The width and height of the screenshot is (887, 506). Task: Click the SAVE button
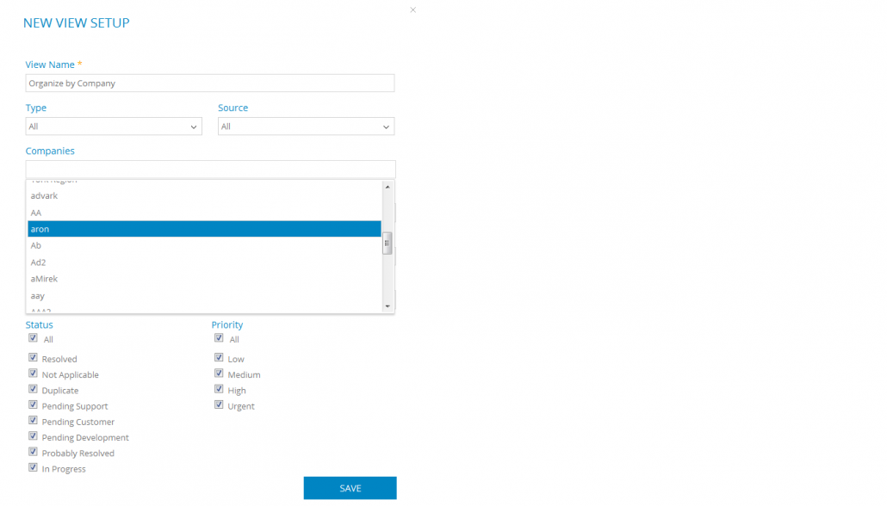(350, 488)
